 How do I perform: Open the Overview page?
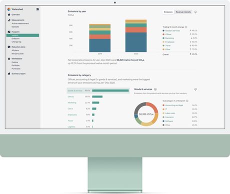[x=15, y=14]
